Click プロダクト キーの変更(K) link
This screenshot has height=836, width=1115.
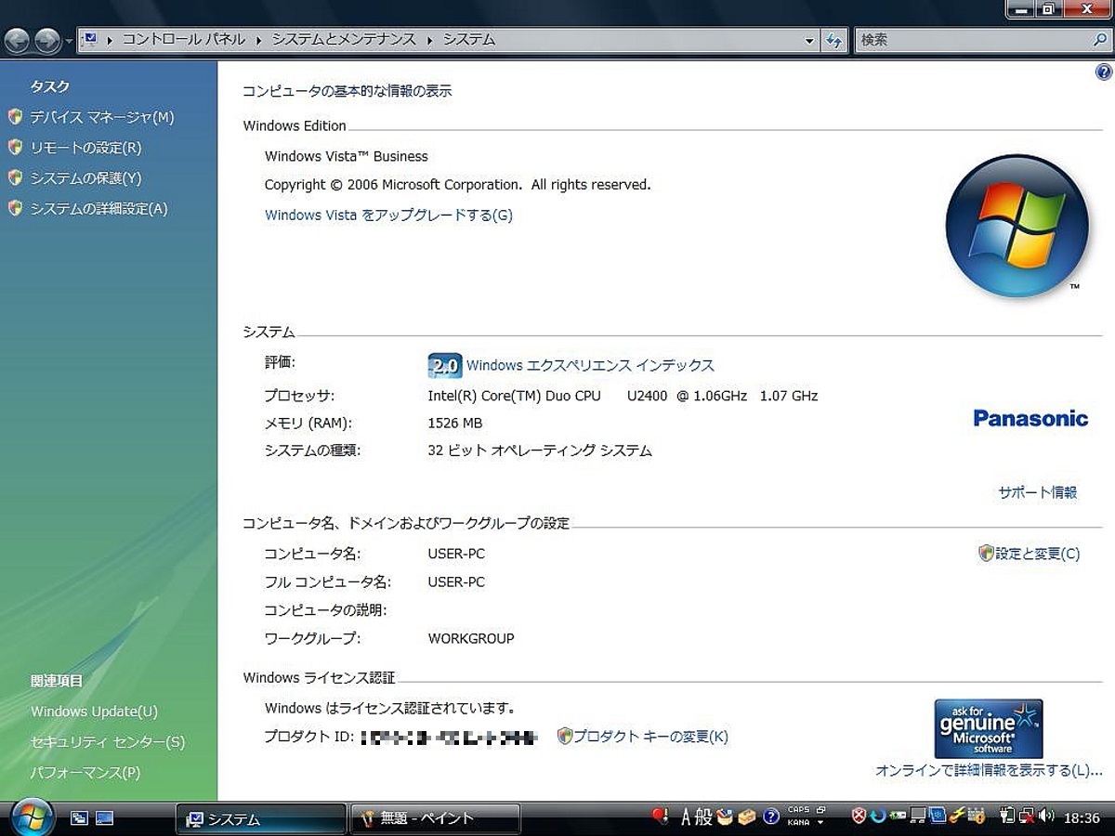(x=650, y=737)
